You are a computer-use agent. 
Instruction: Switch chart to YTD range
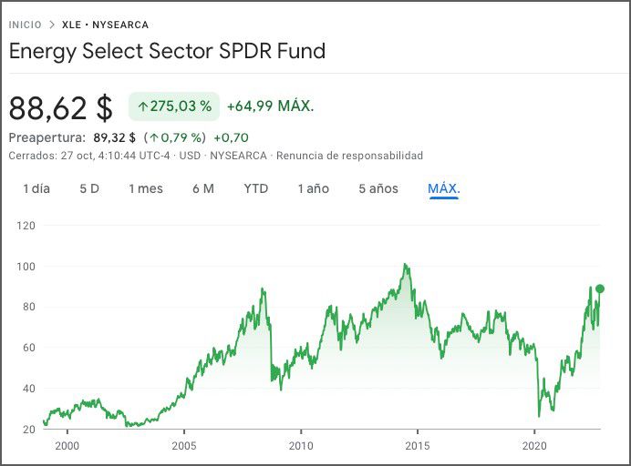[x=256, y=188]
